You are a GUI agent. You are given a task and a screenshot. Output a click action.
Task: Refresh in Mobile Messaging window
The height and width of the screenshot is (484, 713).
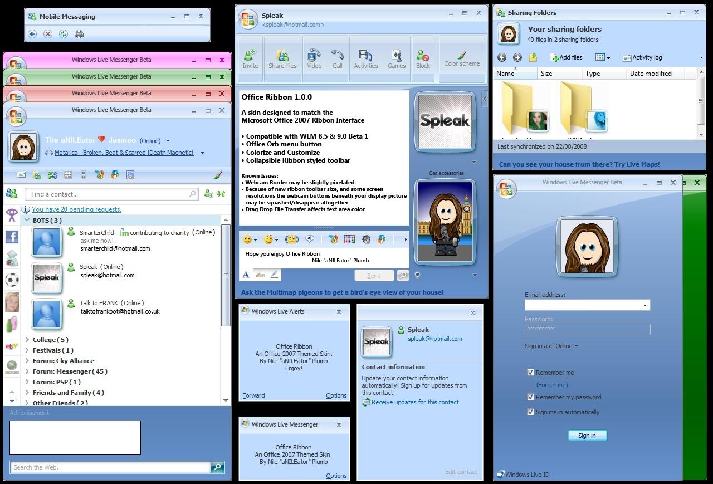click(64, 34)
